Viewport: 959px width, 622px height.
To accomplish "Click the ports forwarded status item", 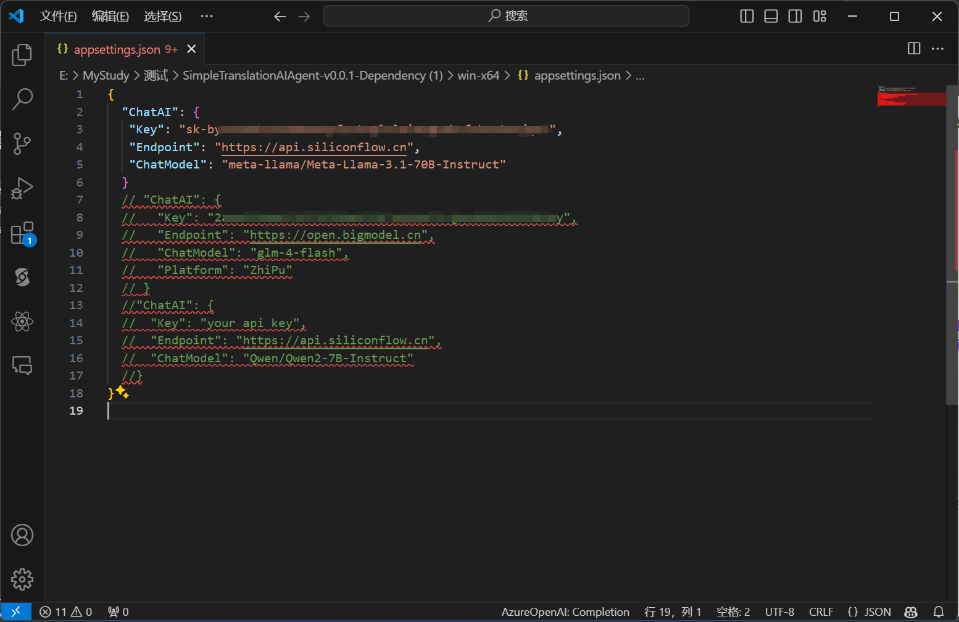I will click(118, 612).
